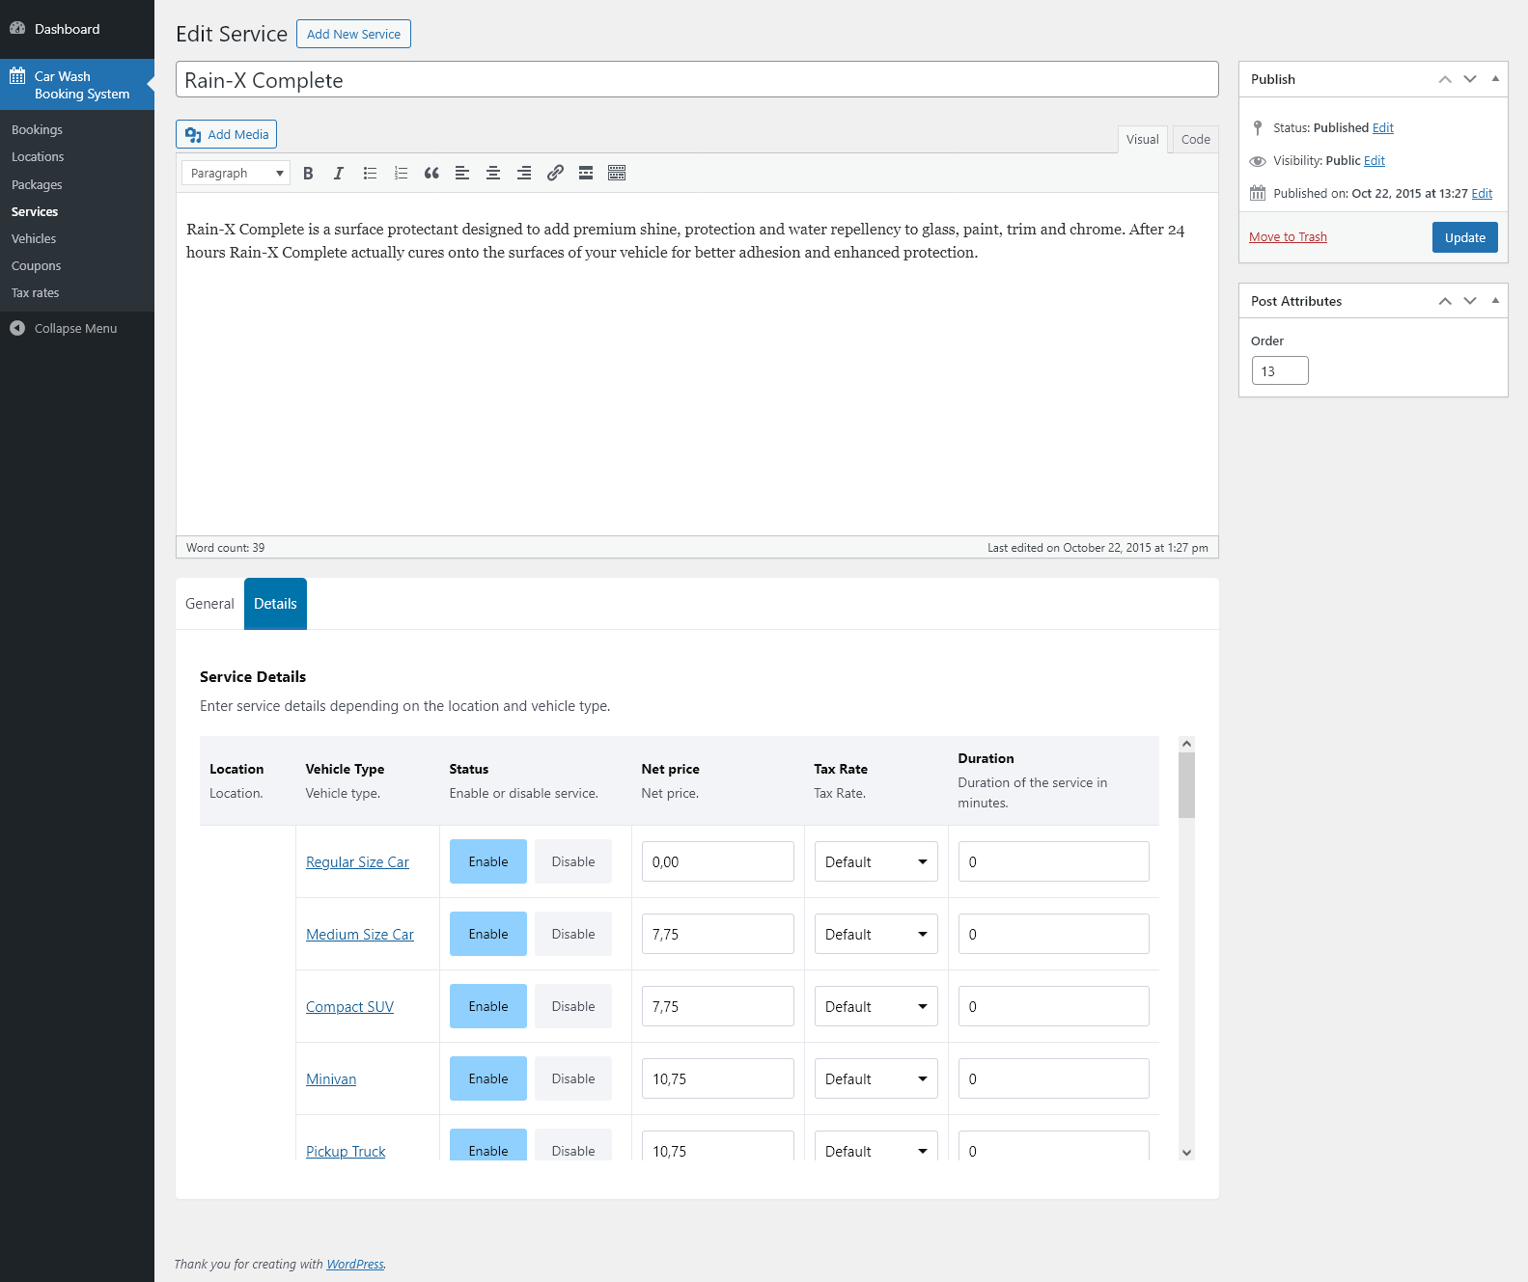Click the service title input field

pos(697,80)
